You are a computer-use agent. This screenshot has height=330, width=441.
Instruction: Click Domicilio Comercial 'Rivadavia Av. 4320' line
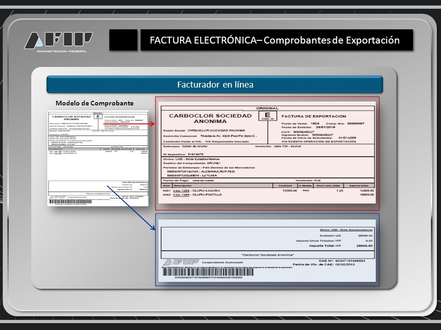point(210,136)
